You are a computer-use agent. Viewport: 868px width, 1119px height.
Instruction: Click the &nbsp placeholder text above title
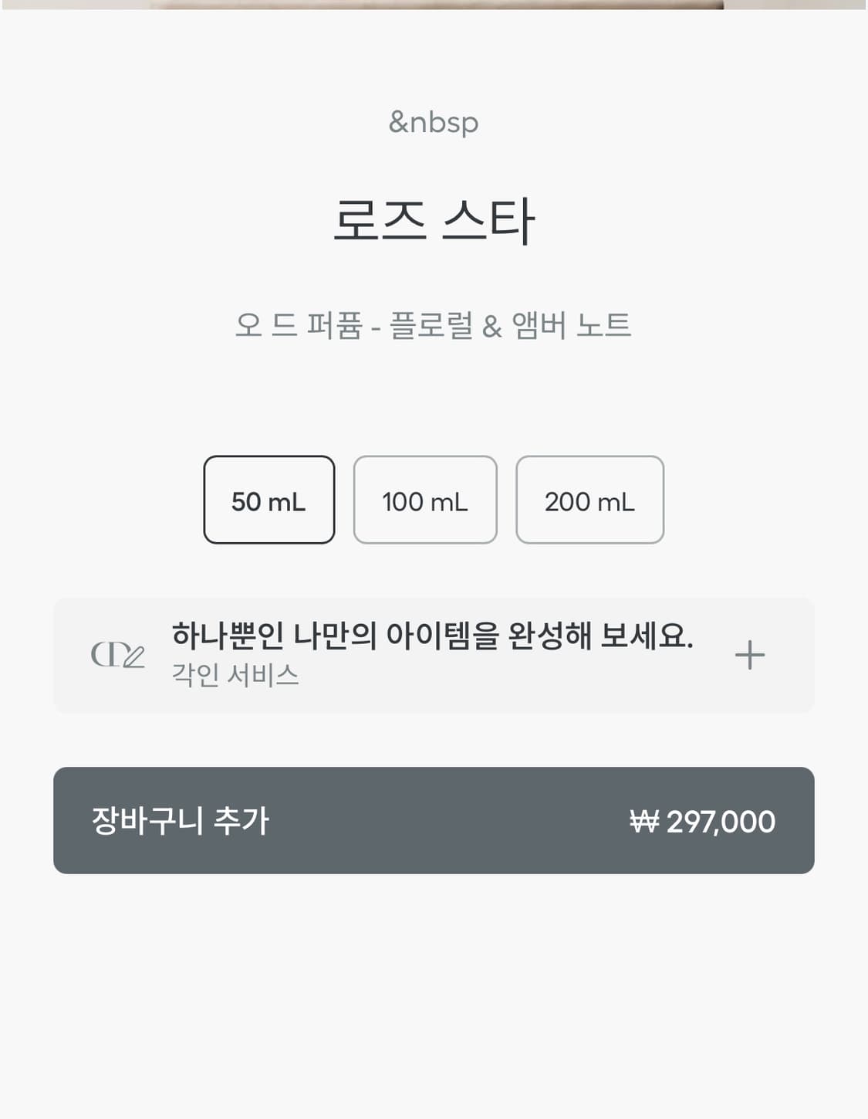(x=434, y=122)
